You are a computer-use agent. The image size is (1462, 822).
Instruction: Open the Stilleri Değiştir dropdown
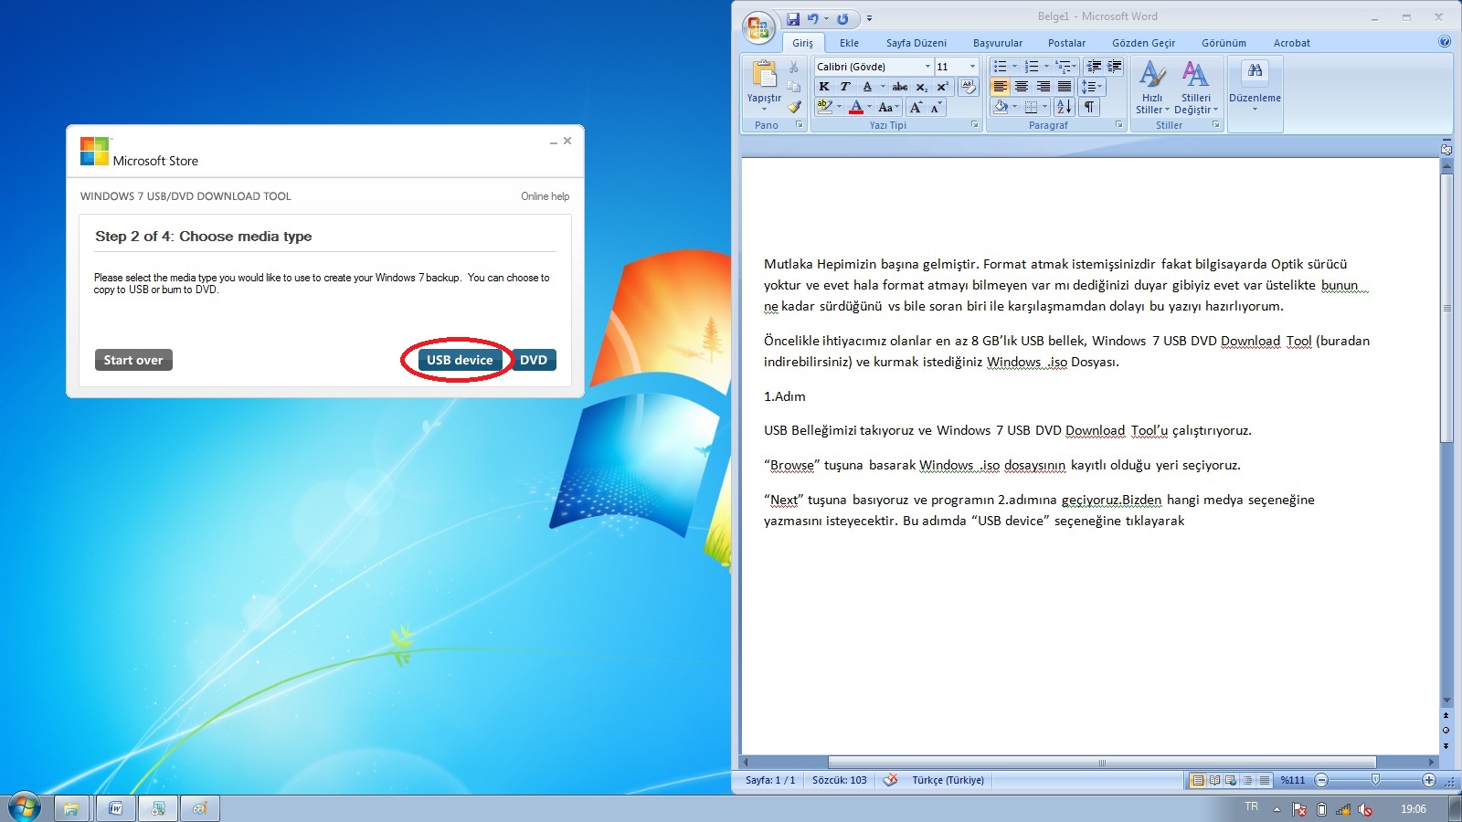(x=1196, y=87)
